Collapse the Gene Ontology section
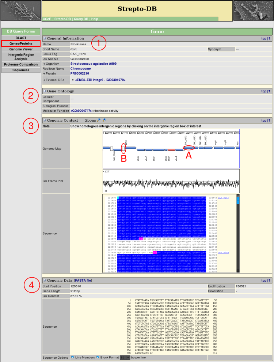274x362 pixels. coord(45,91)
